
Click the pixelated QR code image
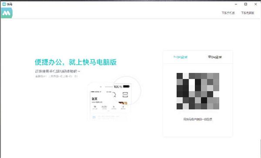198,91
